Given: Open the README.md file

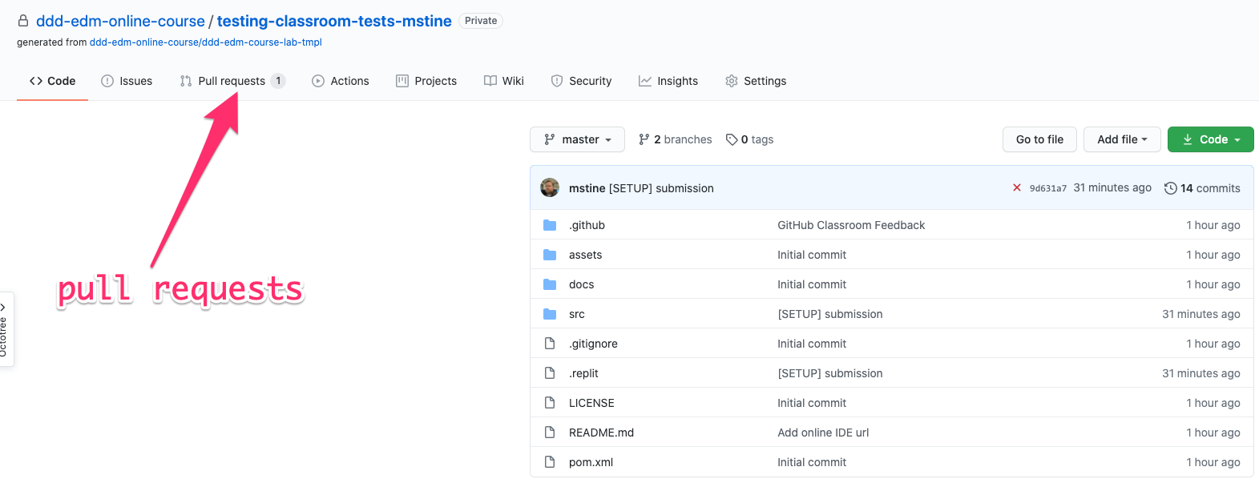Looking at the screenshot, I should [601, 433].
